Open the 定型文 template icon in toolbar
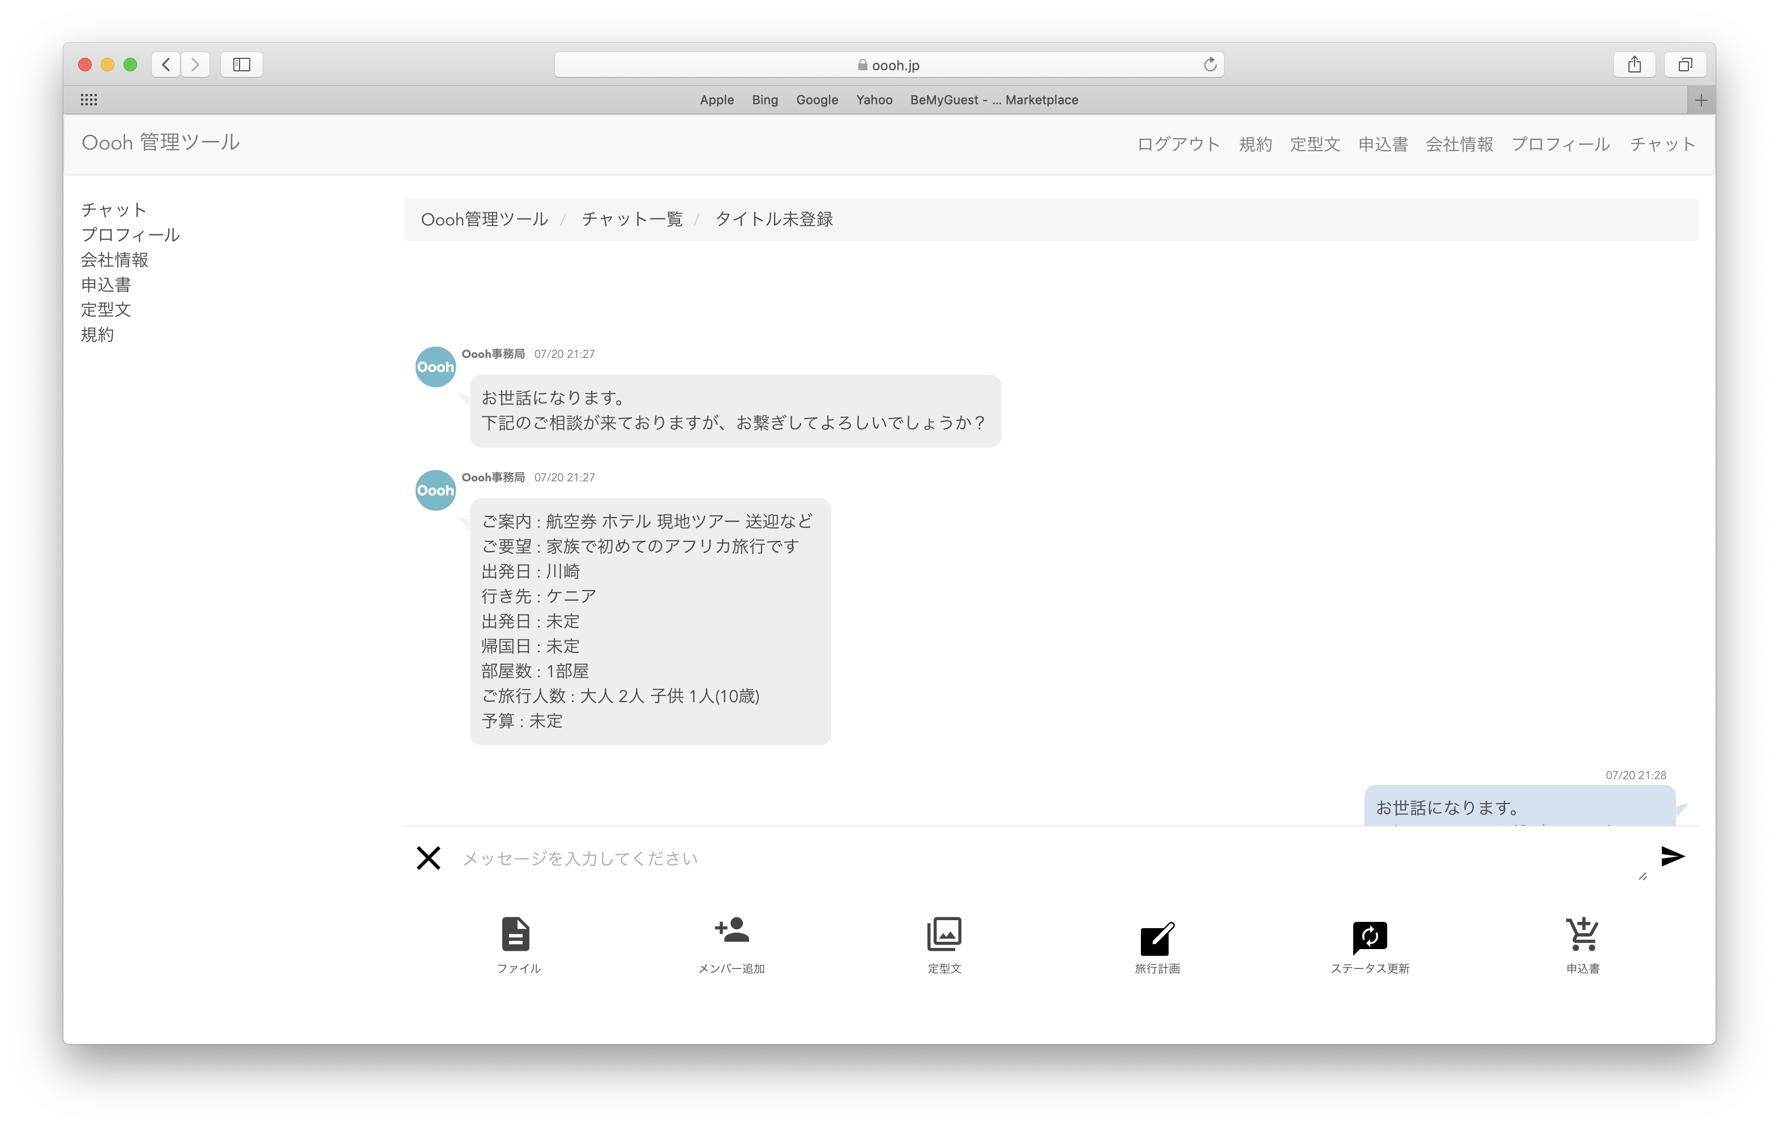 [944, 934]
